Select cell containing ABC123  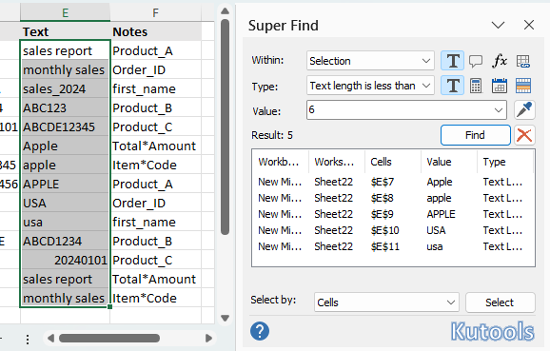coord(66,107)
